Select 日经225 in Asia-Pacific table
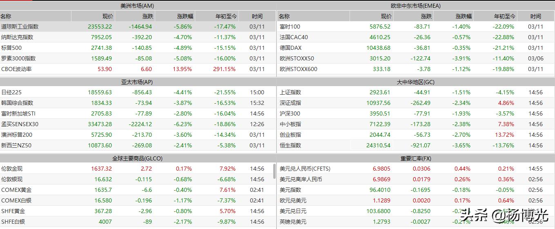This screenshot has height=229, width=555. (11, 92)
